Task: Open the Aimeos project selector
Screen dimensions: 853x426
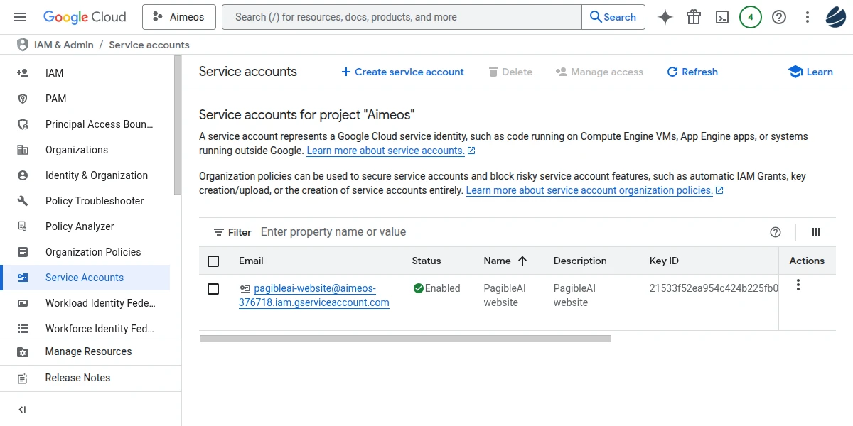Action: (x=179, y=17)
